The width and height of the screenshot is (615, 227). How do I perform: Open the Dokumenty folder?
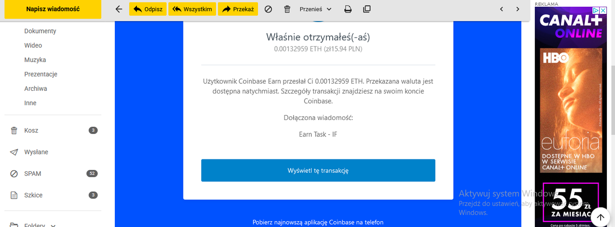(40, 31)
